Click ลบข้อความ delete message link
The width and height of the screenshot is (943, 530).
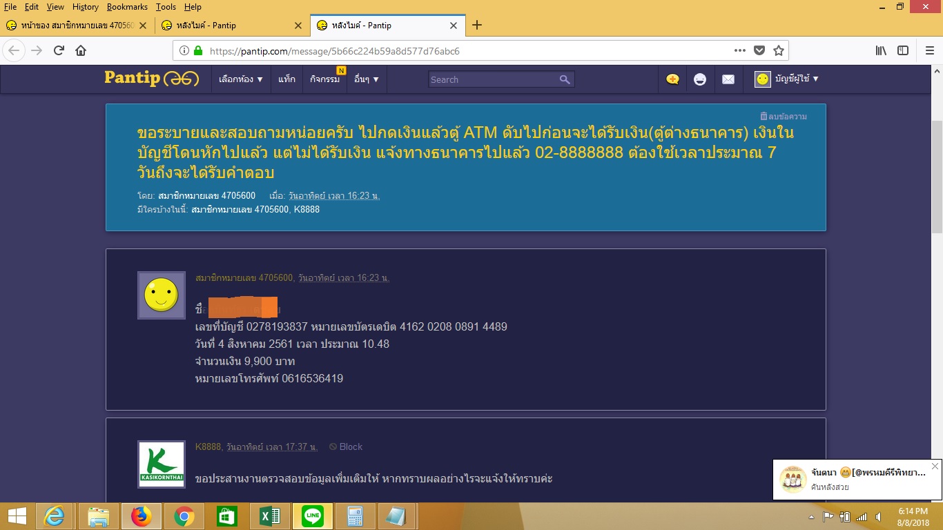[784, 117]
